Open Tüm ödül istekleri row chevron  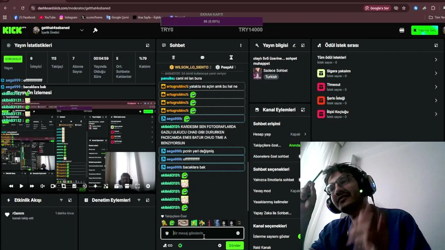click(x=436, y=60)
